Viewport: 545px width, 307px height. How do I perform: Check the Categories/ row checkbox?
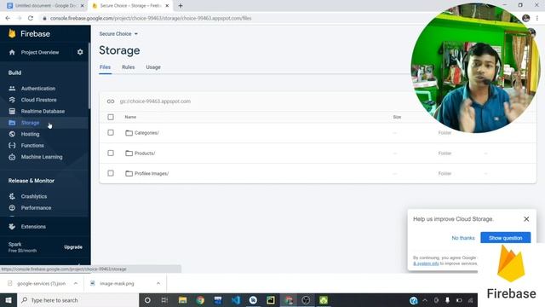pos(111,133)
